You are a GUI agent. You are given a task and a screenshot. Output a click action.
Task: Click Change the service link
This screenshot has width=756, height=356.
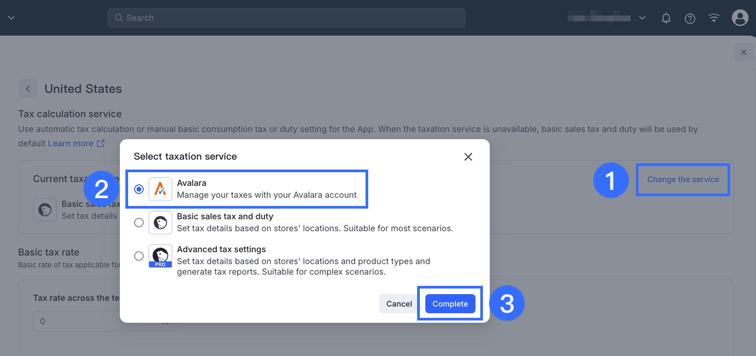pyautogui.click(x=683, y=179)
